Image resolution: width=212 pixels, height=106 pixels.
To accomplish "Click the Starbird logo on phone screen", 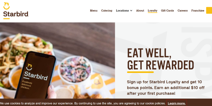I will pos(36,72).
